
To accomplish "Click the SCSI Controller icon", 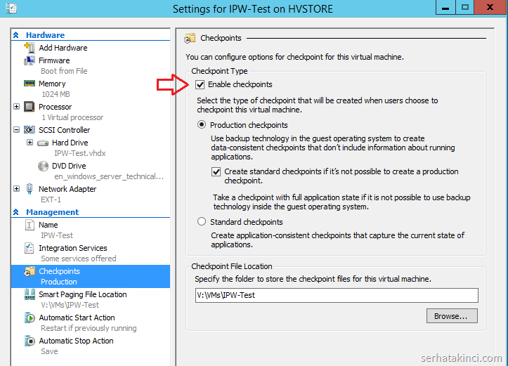I will (x=29, y=130).
